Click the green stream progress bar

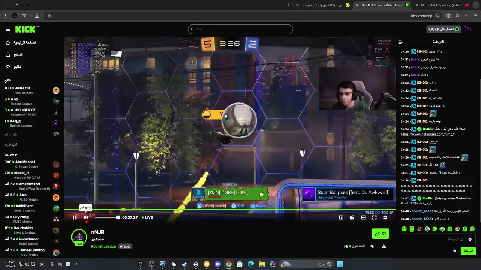point(230,210)
